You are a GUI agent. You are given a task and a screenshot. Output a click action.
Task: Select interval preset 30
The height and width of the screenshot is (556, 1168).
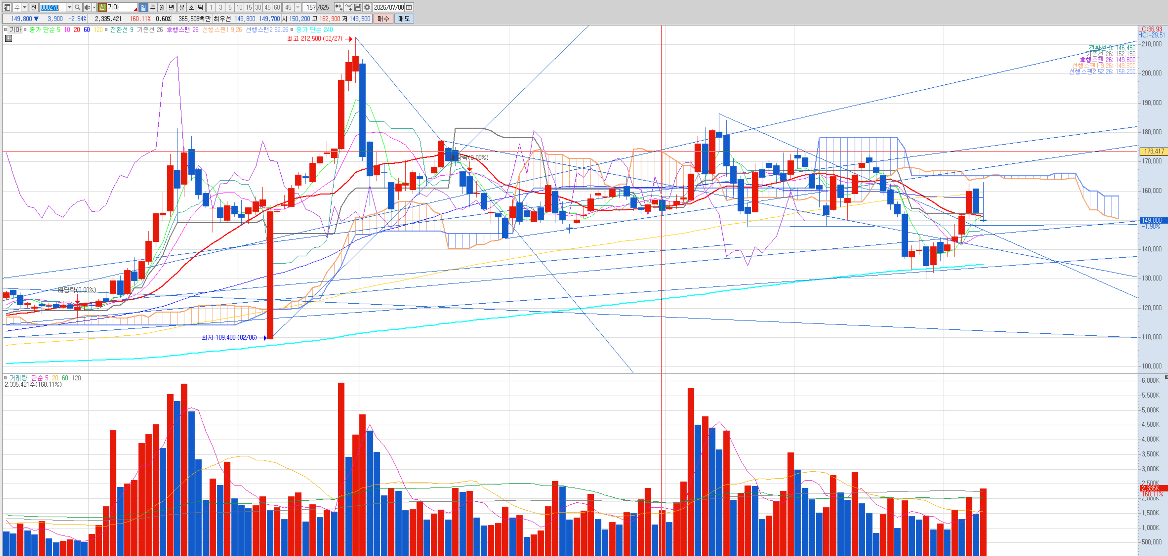click(258, 7)
